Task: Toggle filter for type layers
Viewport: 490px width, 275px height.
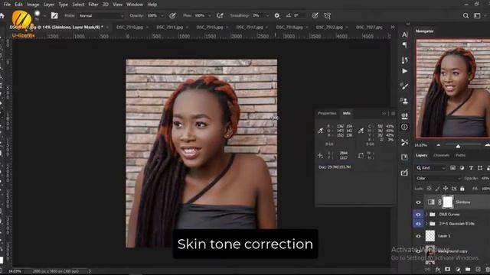Action: pos(471,168)
